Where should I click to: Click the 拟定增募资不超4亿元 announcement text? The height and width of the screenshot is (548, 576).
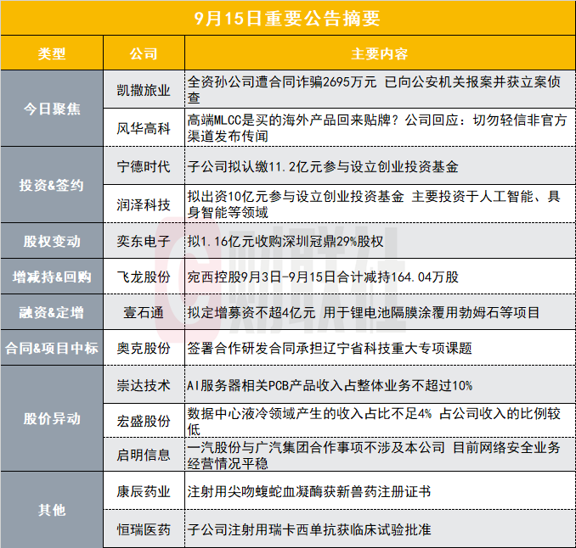[364, 312]
